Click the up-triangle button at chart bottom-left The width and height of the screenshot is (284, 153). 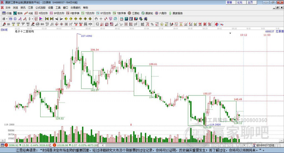tap(2, 141)
